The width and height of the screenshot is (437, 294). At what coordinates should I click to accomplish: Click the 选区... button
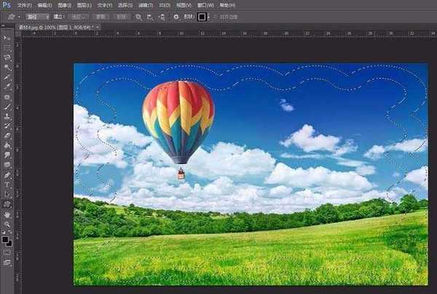(x=79, y=16)
